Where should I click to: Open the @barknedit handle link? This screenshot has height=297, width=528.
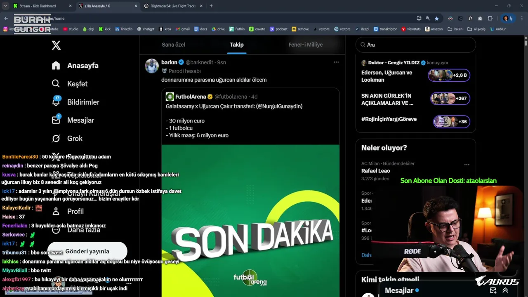click(x=199, y=62)
